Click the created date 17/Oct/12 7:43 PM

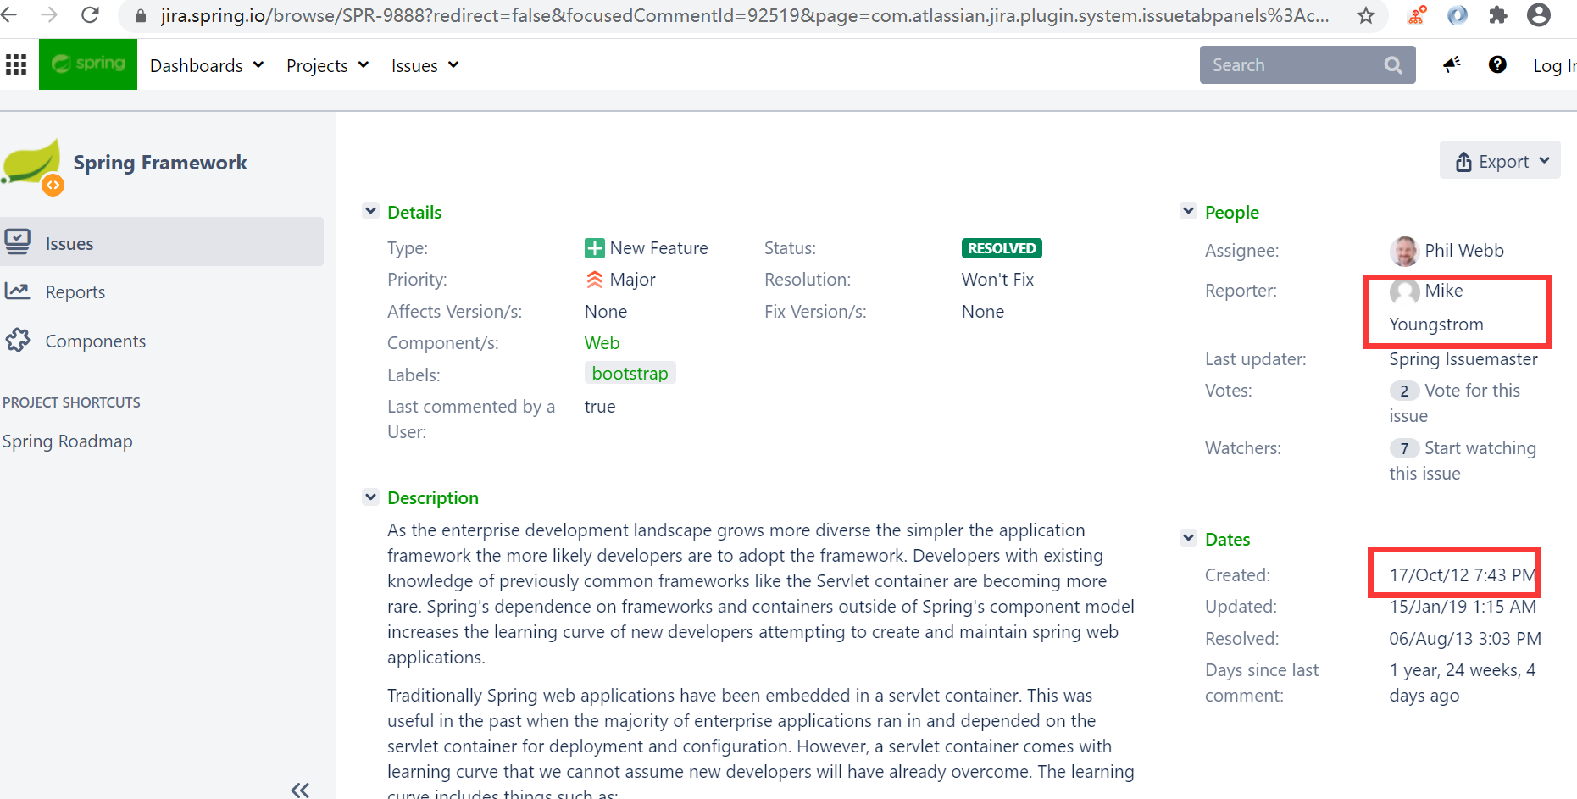pyautogui.click(x=1463, y=574)
